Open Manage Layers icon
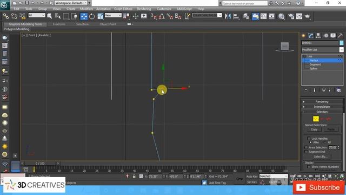The image size is (346, 195). click(x=246, y=16)
